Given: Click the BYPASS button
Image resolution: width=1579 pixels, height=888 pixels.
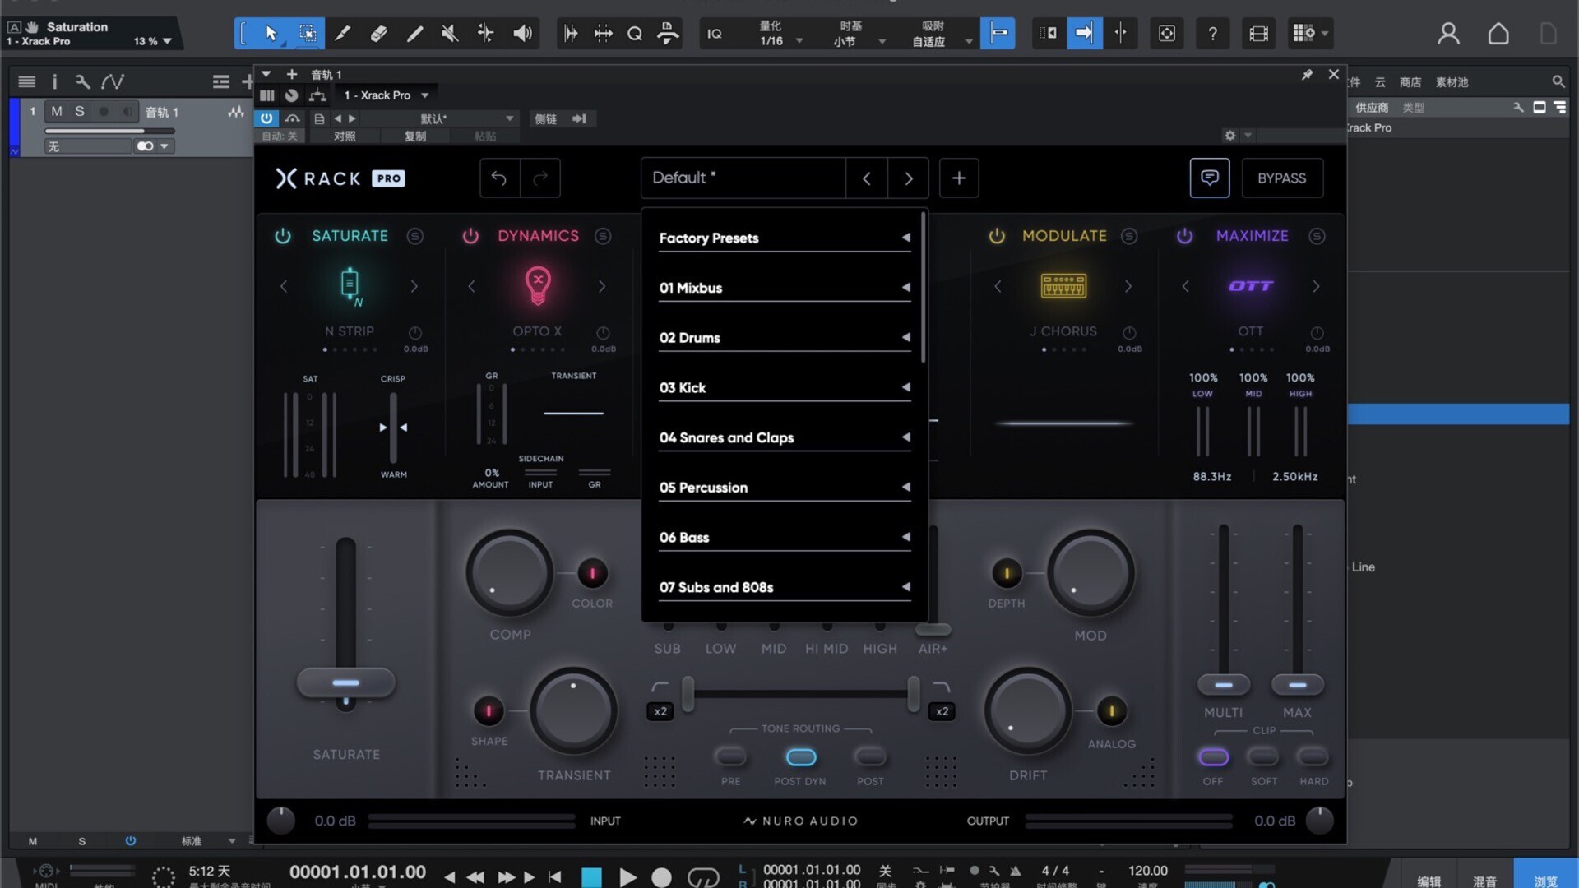Looking at the screenshot, I should (1282, 178).
